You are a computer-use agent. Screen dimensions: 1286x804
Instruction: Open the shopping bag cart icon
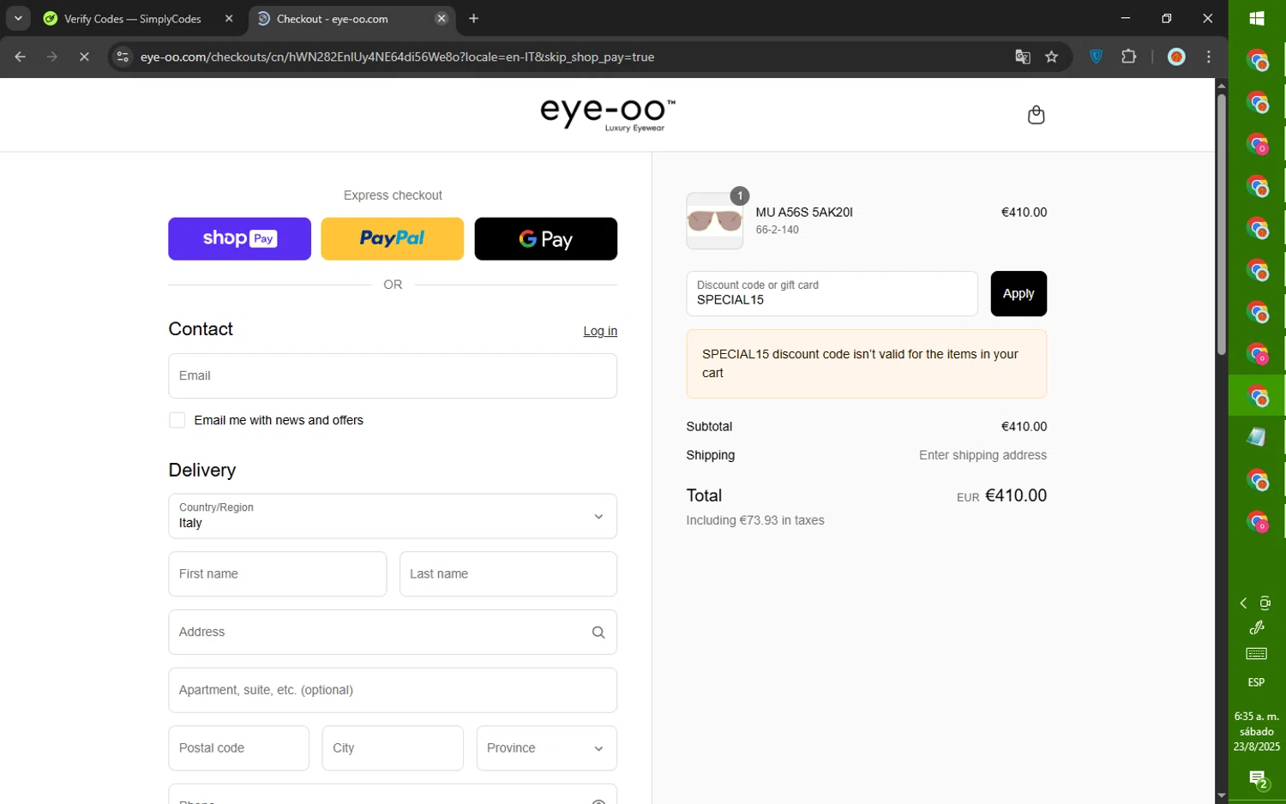tap(1036, 115)
